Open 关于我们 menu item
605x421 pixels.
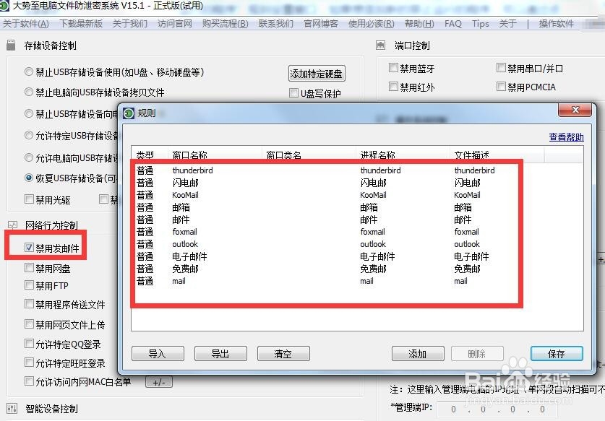pos(129,24)
